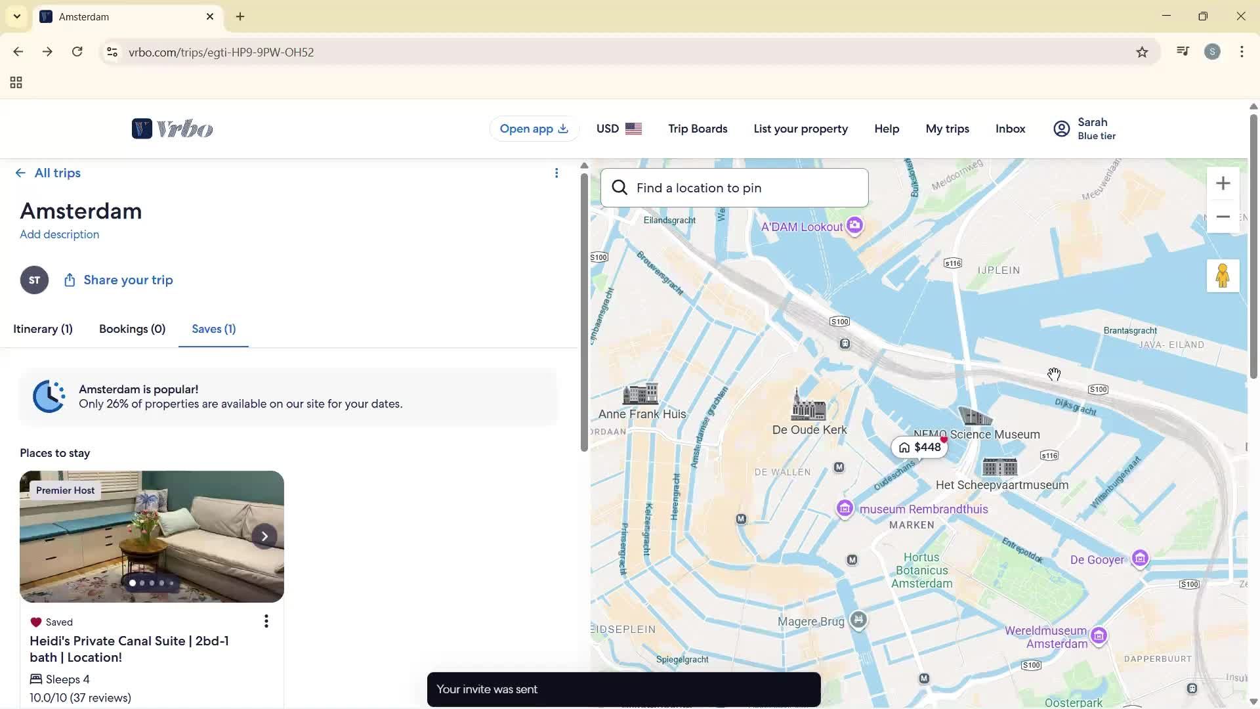
Task: Click the back arrow next to All trips
Action: pos(20,173)
